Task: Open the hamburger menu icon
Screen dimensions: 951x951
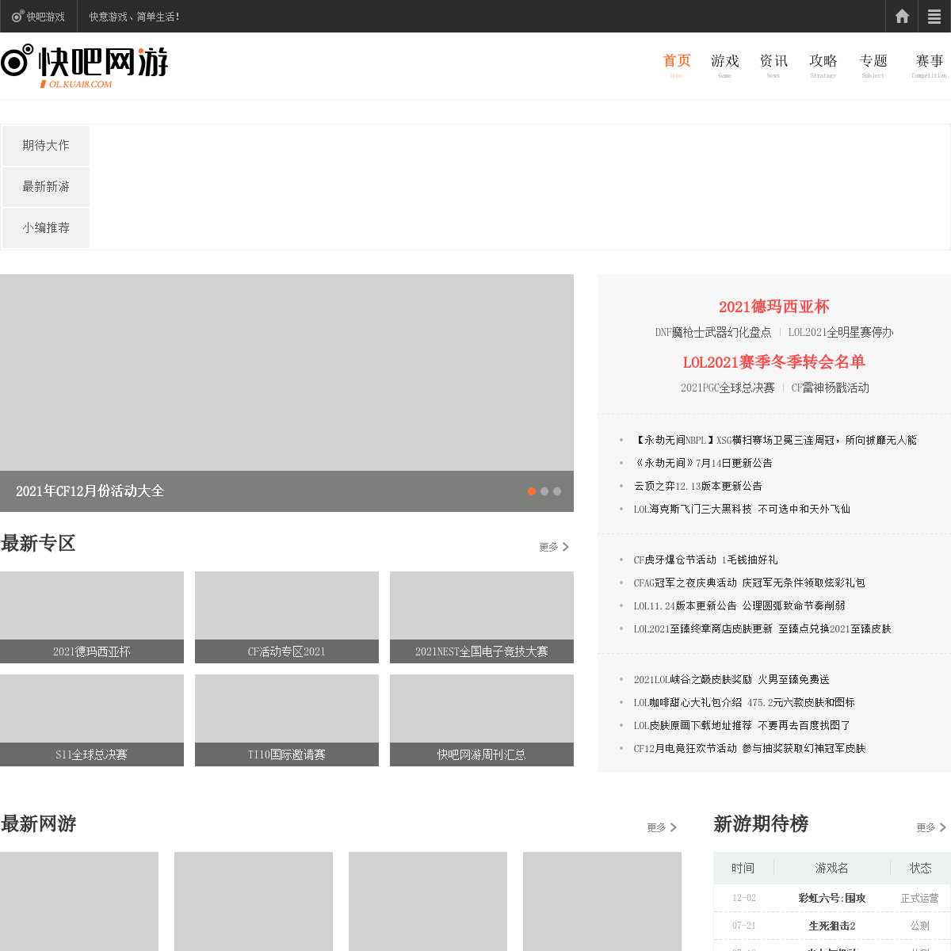Action: point(934,16)
